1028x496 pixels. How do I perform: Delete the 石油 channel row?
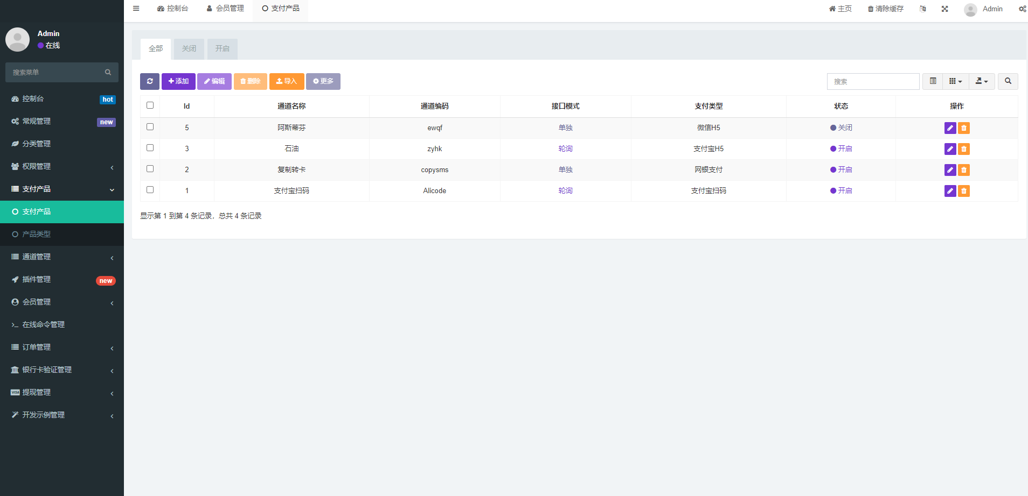(x=964, y=149)
